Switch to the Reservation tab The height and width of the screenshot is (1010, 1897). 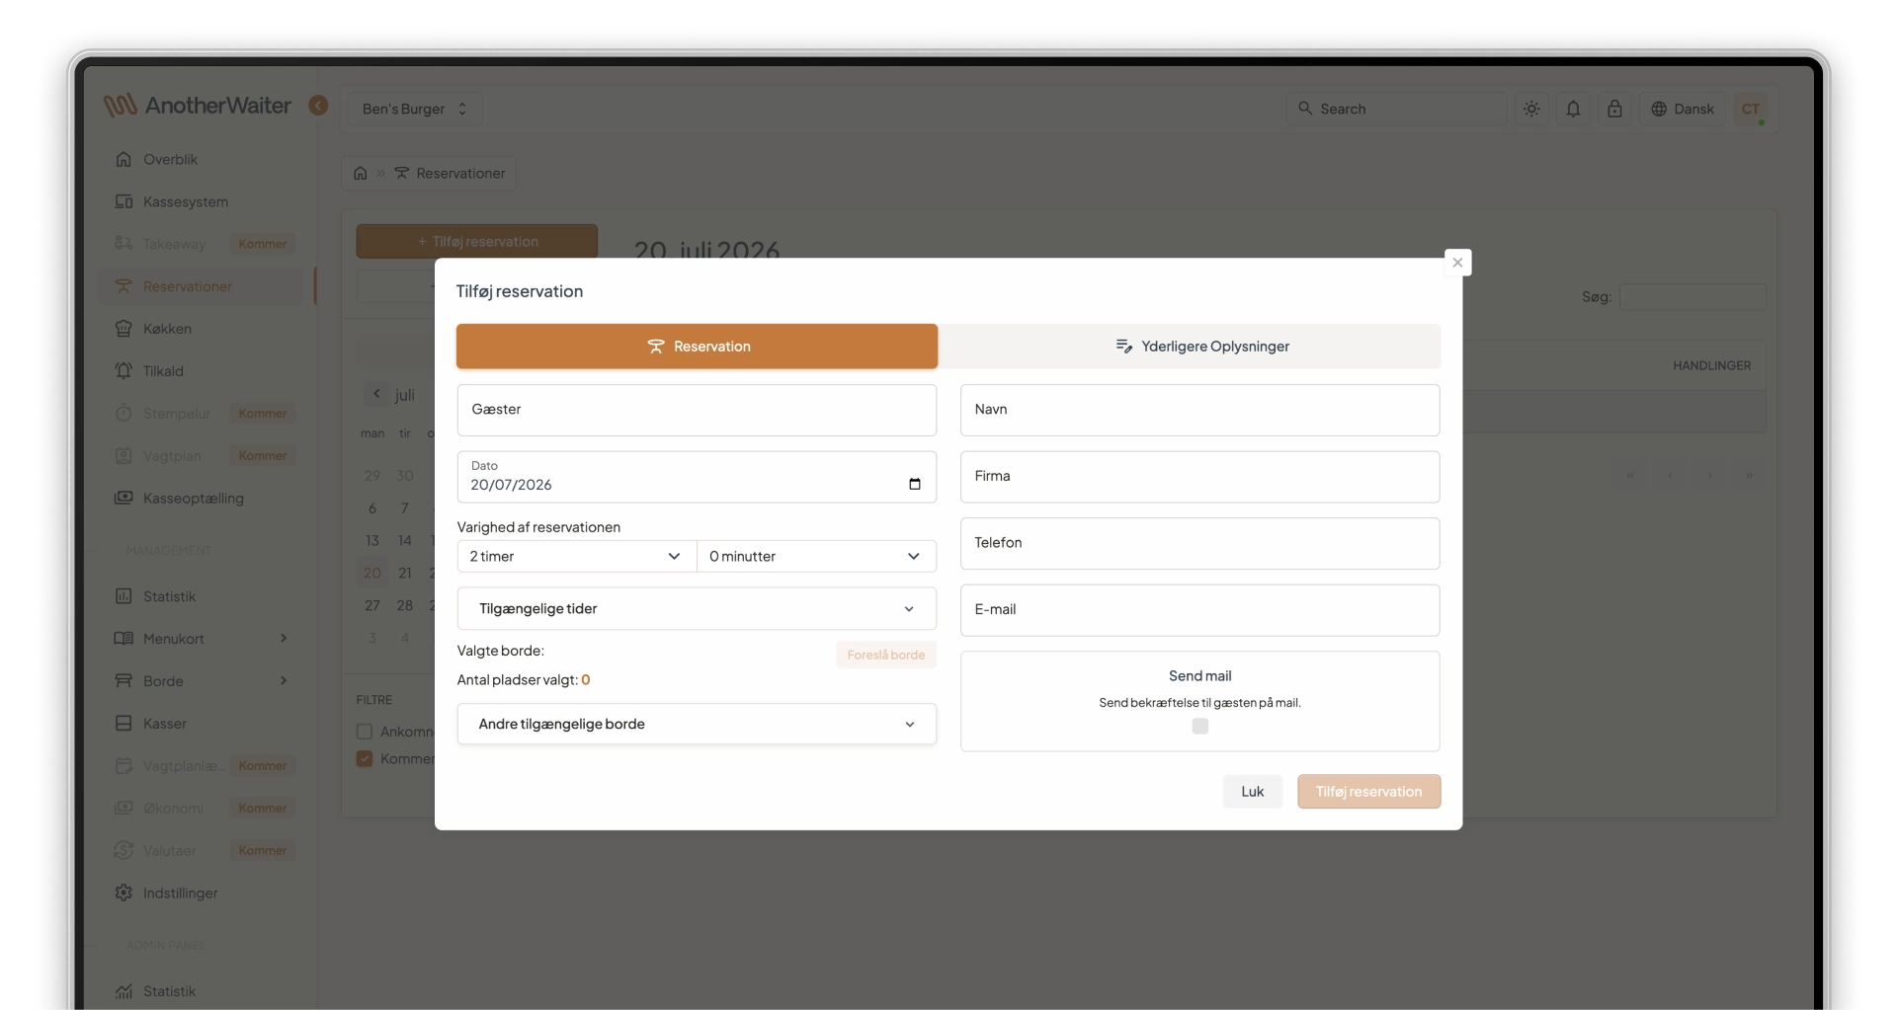click(x=697, y=347)
